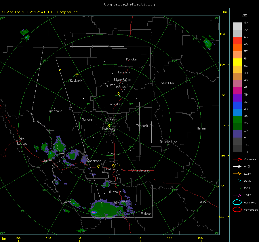This screenshot has width=259, height=242.
Task: Click the 39 dBZ purple color swatch
Action: [x=237, y=98]
